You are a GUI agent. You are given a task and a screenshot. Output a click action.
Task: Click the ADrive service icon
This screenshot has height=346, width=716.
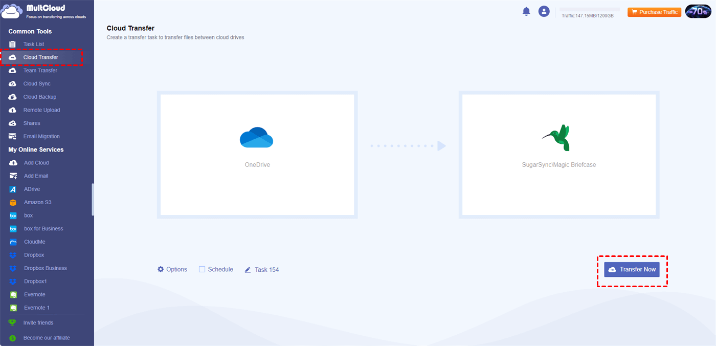(x=13, y=189)
